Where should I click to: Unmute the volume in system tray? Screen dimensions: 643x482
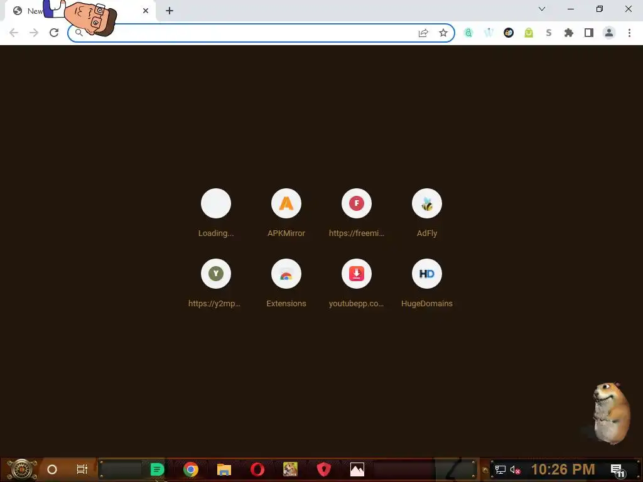tap(515, 469)
